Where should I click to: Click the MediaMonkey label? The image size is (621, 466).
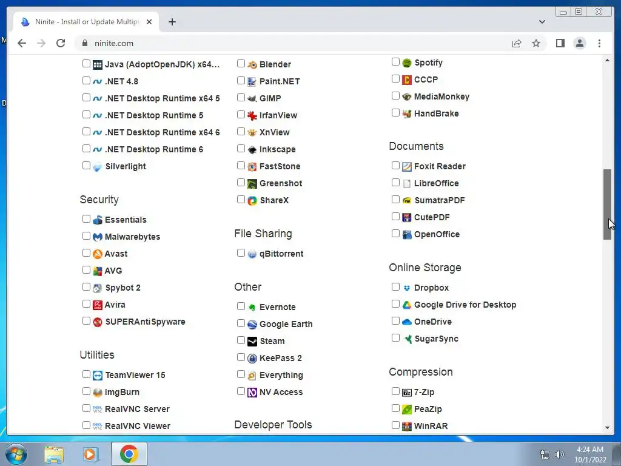coord(441,96)
